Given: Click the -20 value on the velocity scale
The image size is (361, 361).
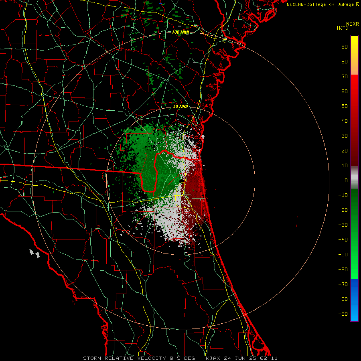Looking at the screenshot, I should 343,210.
